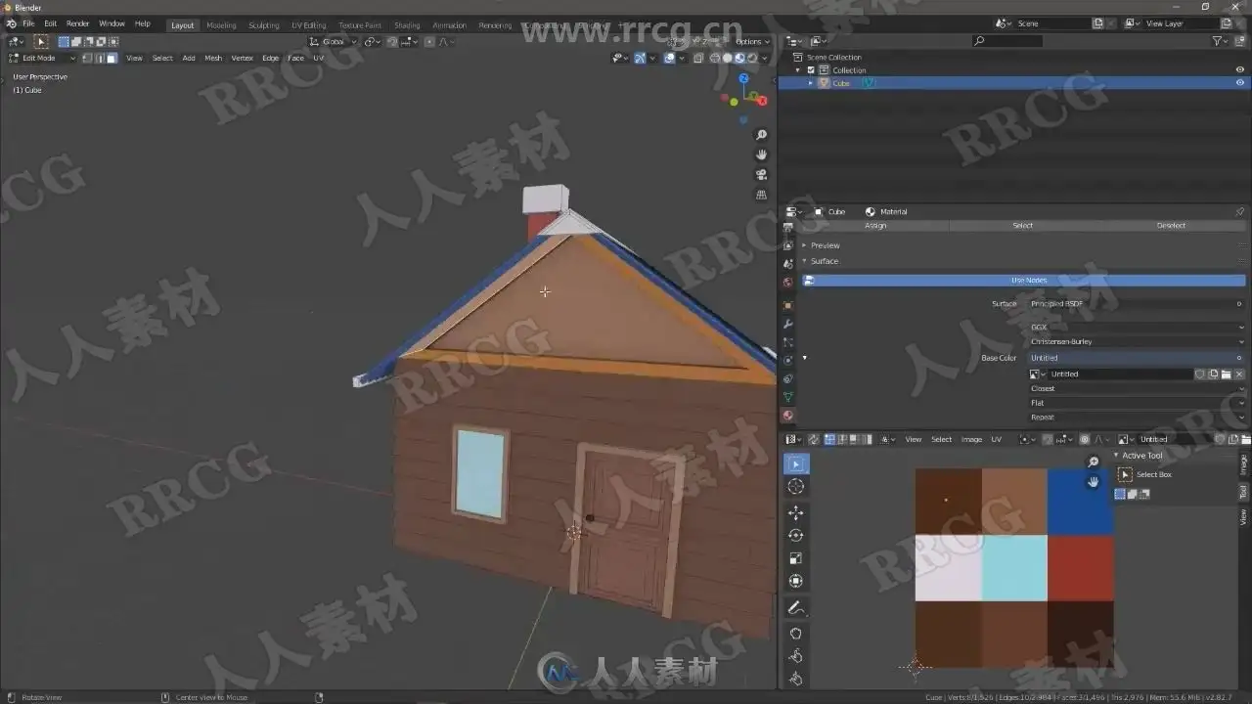Open the Render menu
Image resolution: width=1252 pixels, height=704 pixels.
77,23
